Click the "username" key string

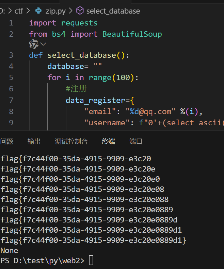pyautogui.click(x=107, y=123)
